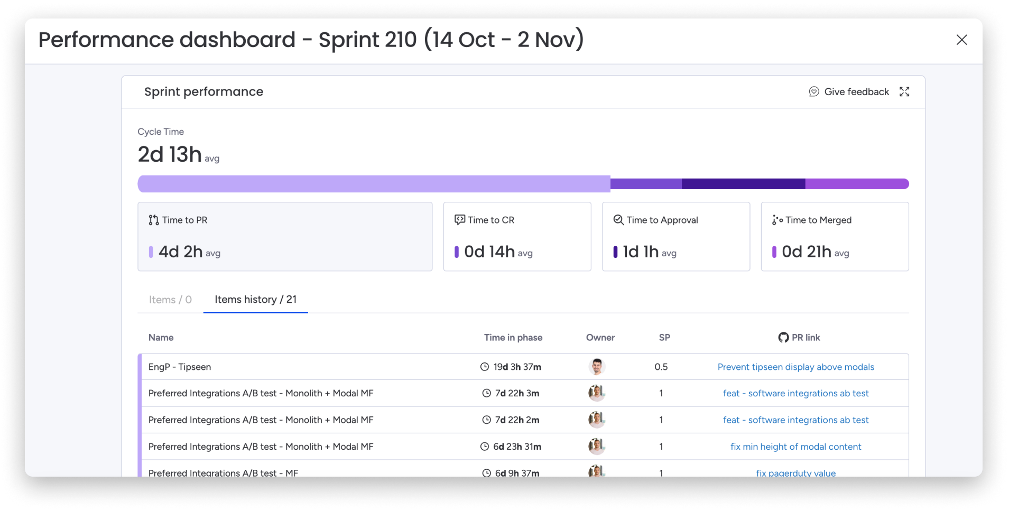Click the 0.5 story points value
The height and width of the screenshot is (511, 1009).
click(x=661, y=367)
